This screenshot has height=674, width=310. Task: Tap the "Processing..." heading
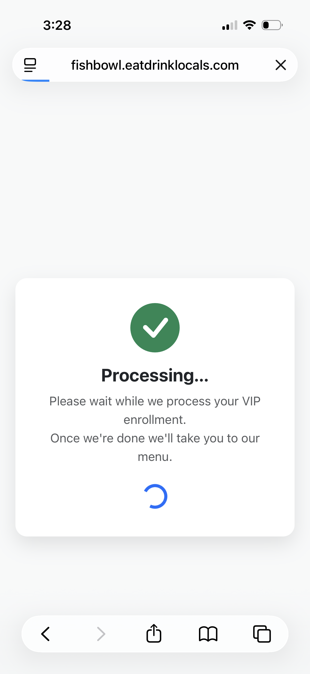click(x=155, y=375)
